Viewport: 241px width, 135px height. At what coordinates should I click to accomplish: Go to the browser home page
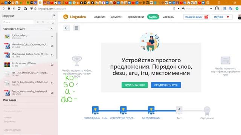click(x=25, y=9)
